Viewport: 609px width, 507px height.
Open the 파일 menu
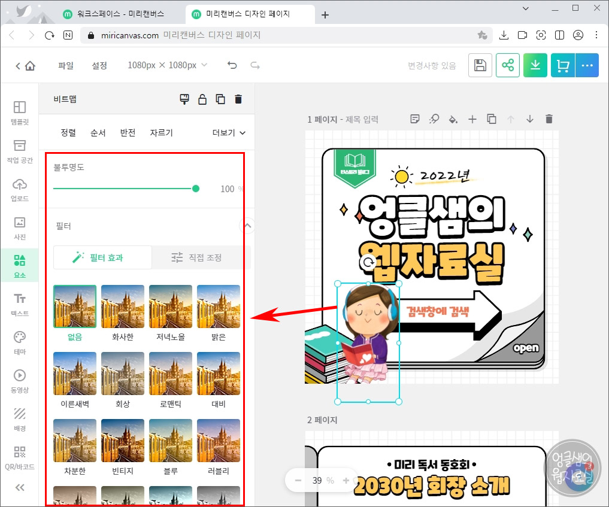[66, 65]
